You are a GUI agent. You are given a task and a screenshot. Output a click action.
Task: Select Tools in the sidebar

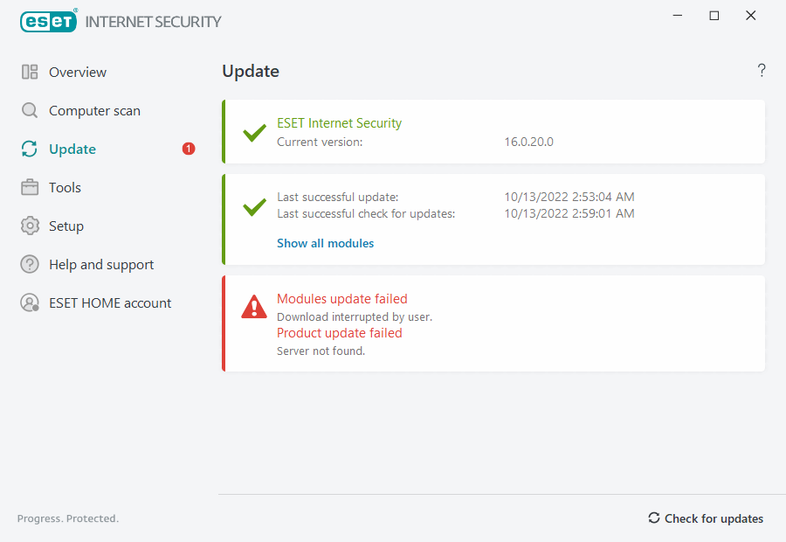pyautogui.click(x=65, y=188)
